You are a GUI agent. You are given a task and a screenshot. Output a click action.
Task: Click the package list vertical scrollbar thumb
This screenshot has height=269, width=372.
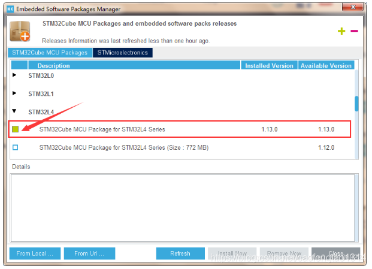tap(356, 104)
